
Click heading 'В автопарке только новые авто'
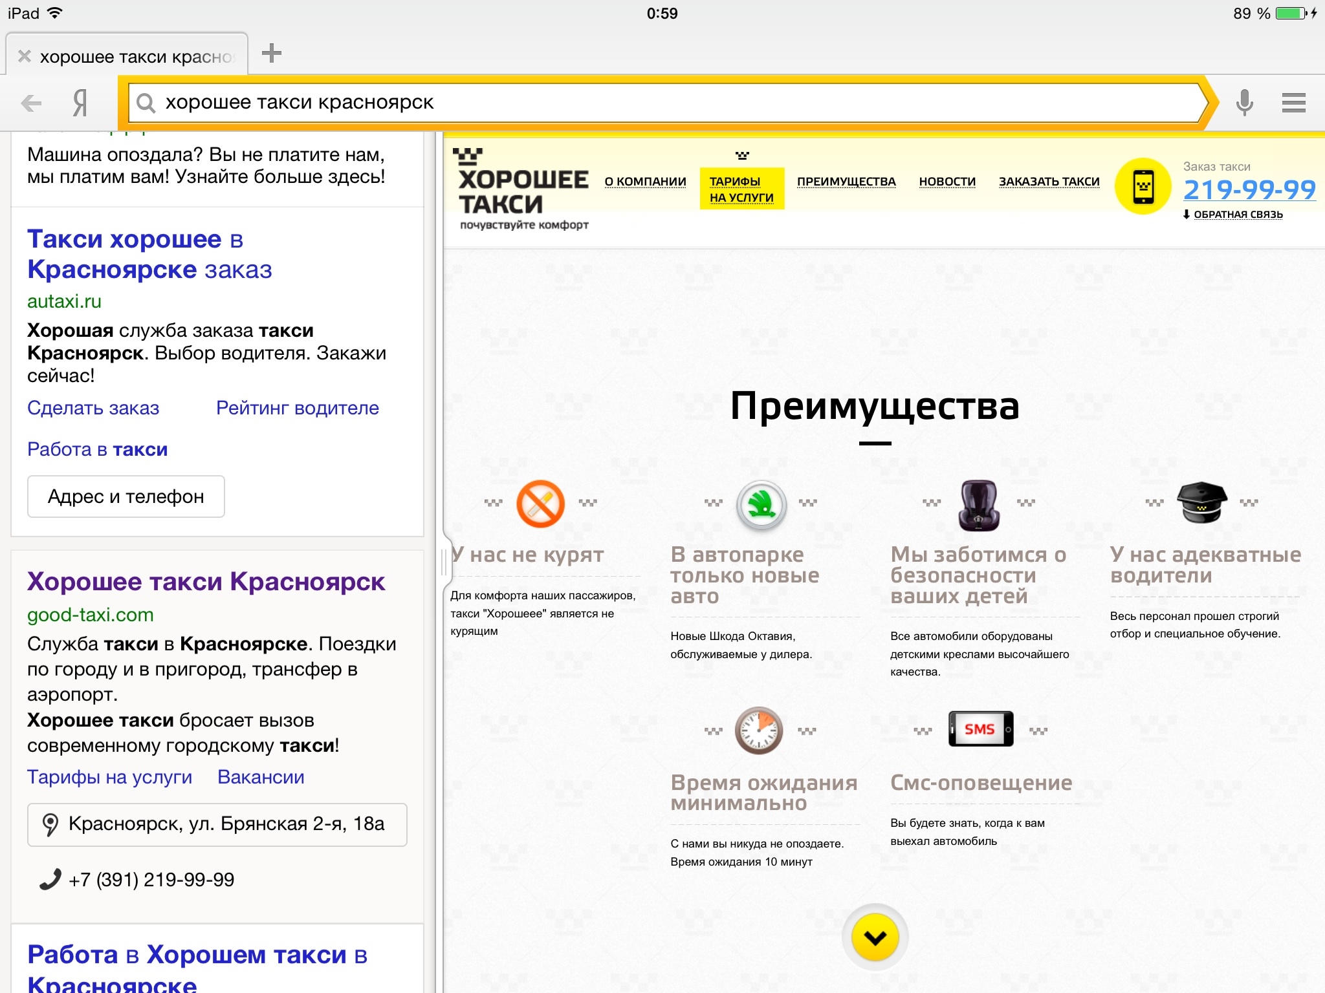[745, 575]
